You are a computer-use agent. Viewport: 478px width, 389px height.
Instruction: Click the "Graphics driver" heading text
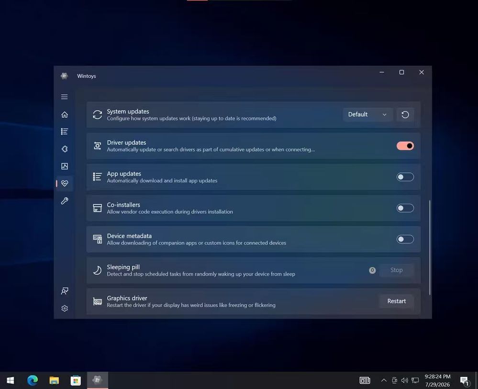point(127,298)
